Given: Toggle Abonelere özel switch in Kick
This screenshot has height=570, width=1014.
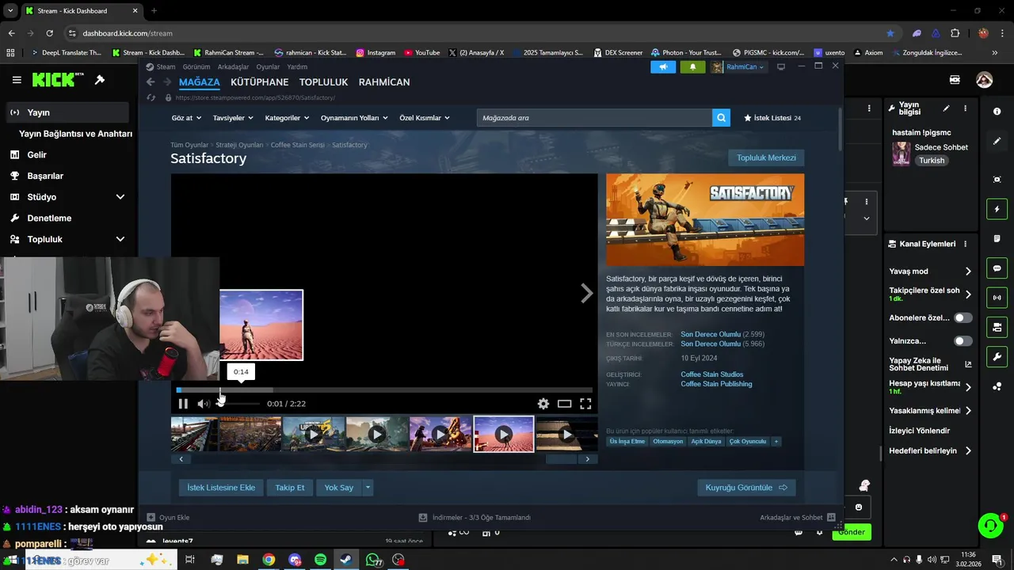Looking at the screenshot, I should 963,317.
